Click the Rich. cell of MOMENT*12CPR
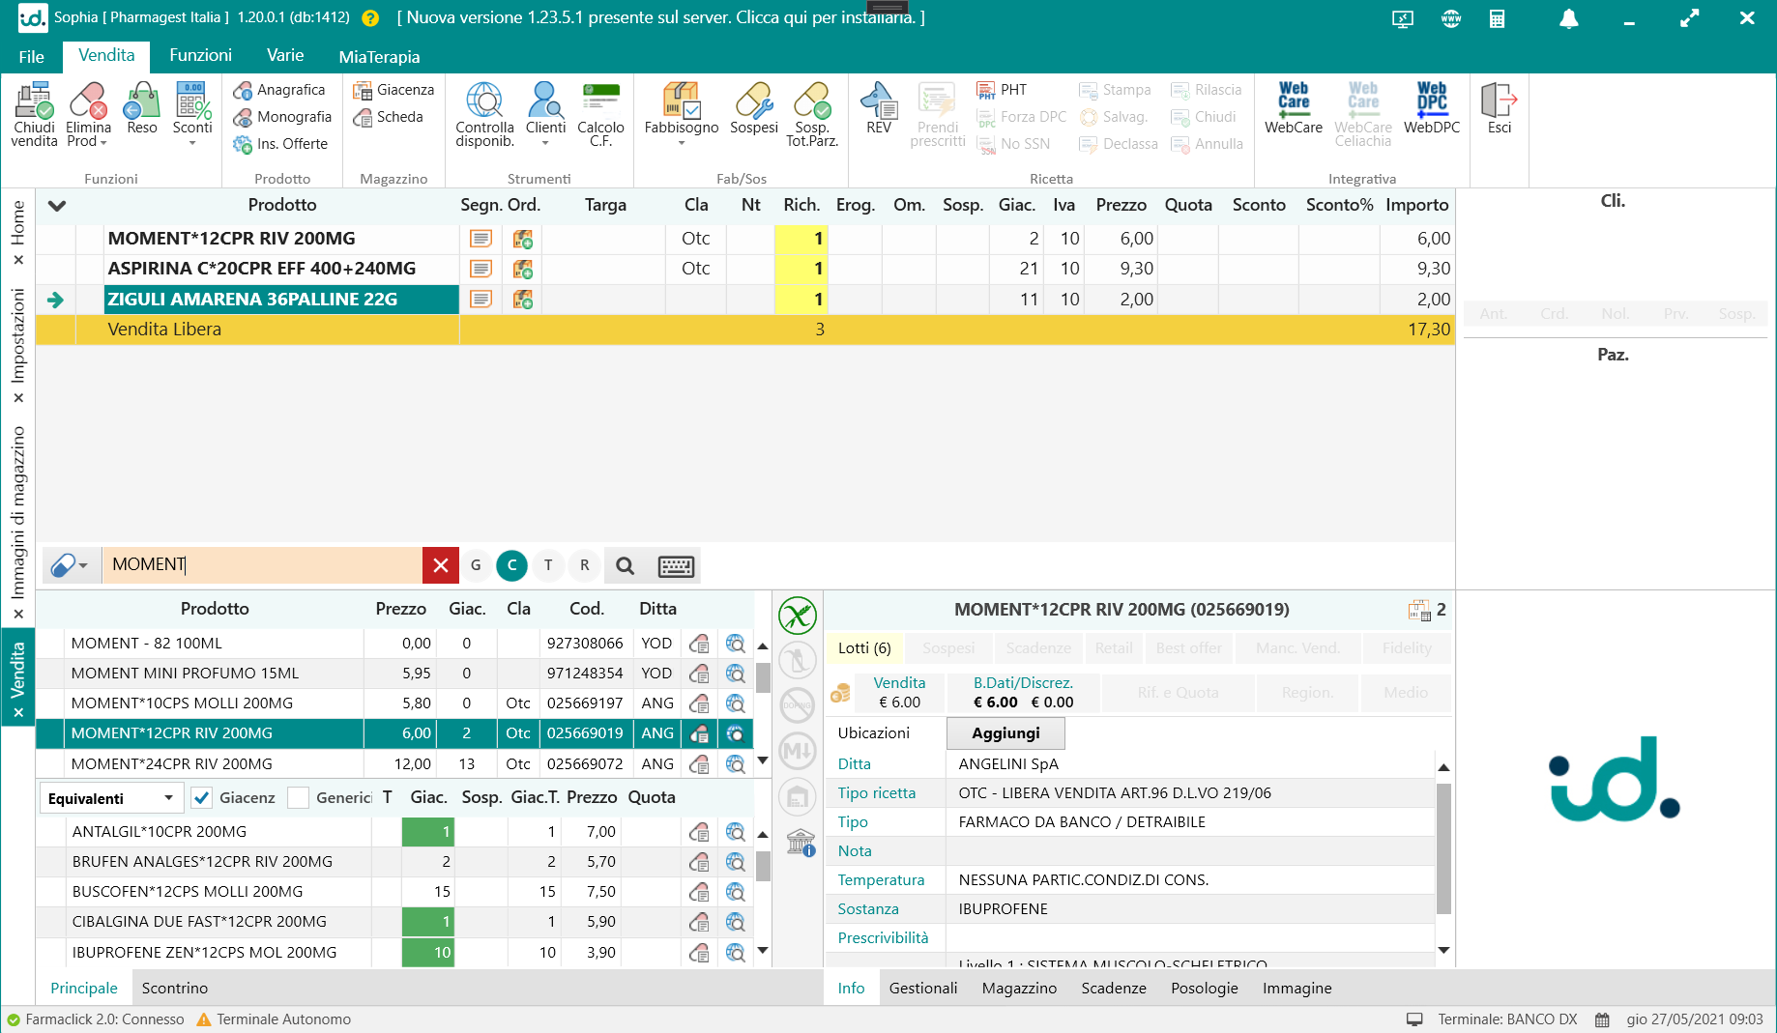1777x1033 pixels. tap(801, 239)
